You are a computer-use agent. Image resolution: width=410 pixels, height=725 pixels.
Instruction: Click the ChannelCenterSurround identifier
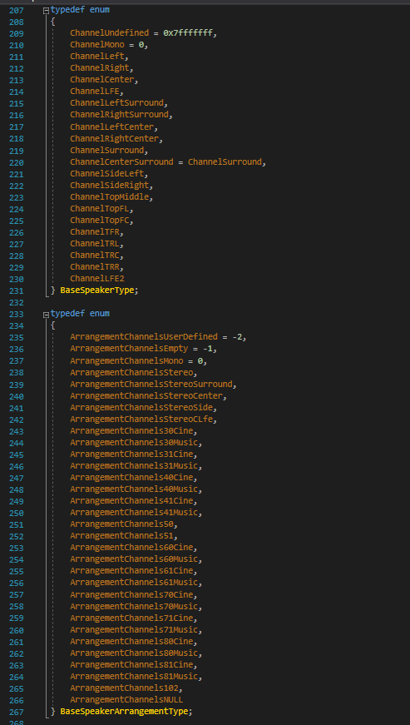point(122,161)
